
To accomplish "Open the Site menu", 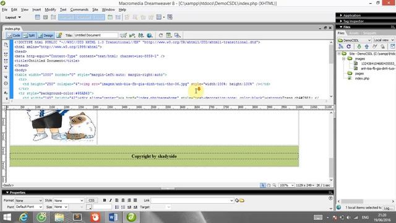I will (95, 10).
